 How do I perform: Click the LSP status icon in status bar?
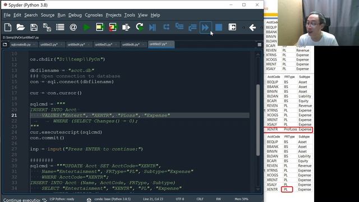(44, 200)
